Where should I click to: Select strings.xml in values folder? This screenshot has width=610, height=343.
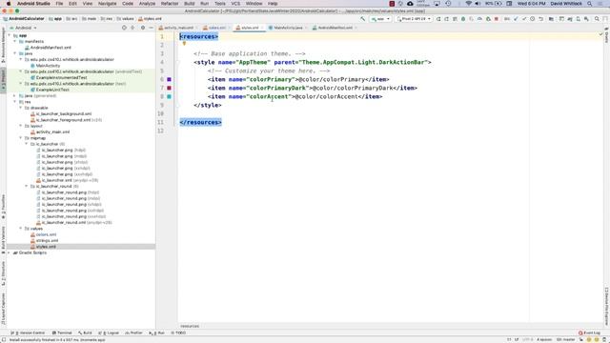point(47,241)
